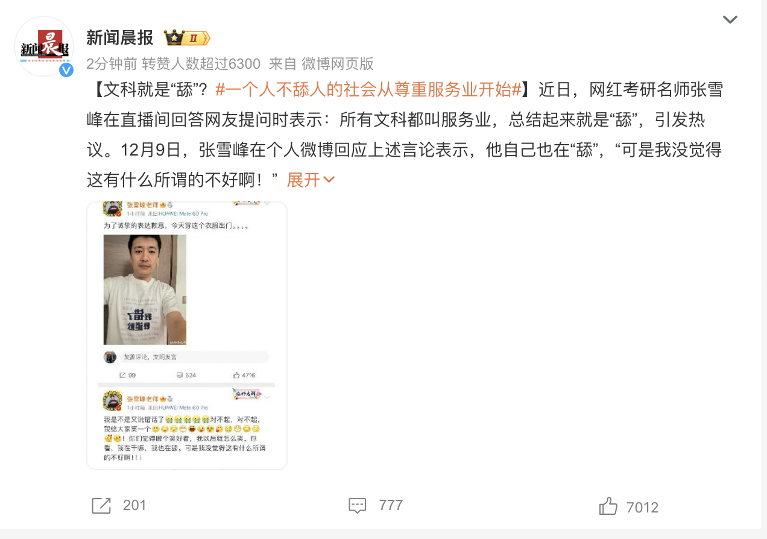Click the like count 7012
The image size is (767, 539).
coord(643,508)
